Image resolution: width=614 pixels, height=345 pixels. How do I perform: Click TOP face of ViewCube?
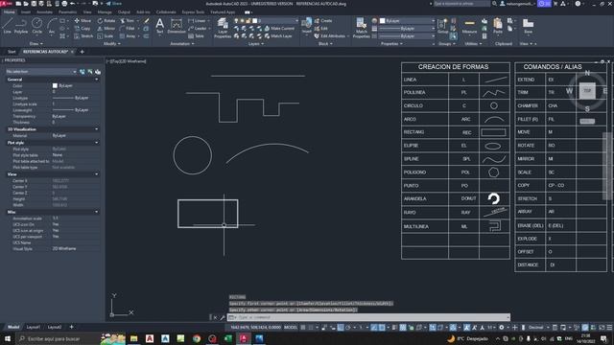587,91
